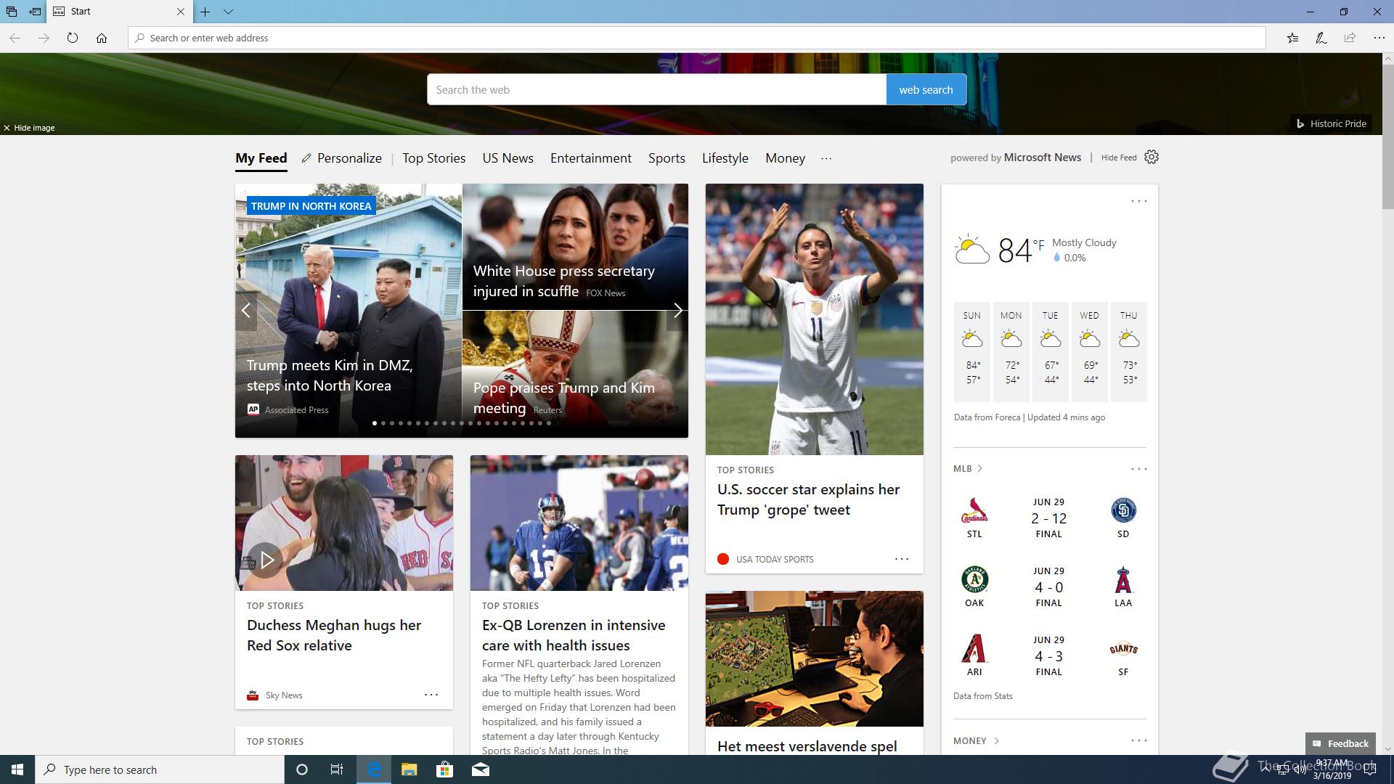Screen dimensions: 1394x784
Task: Open Trump meets Kim in DMZ story
Action: click(x=330, y=375)
